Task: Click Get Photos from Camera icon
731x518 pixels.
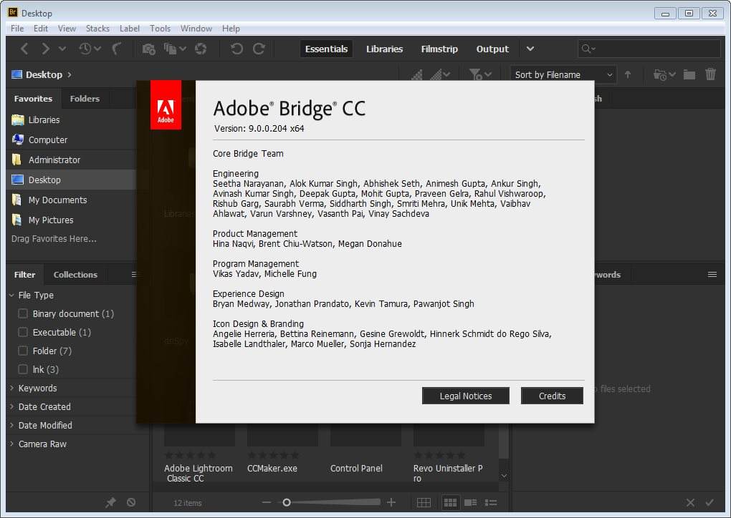Action: (149, 49)
